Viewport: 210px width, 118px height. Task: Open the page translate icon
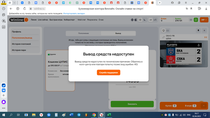point(187,8)
